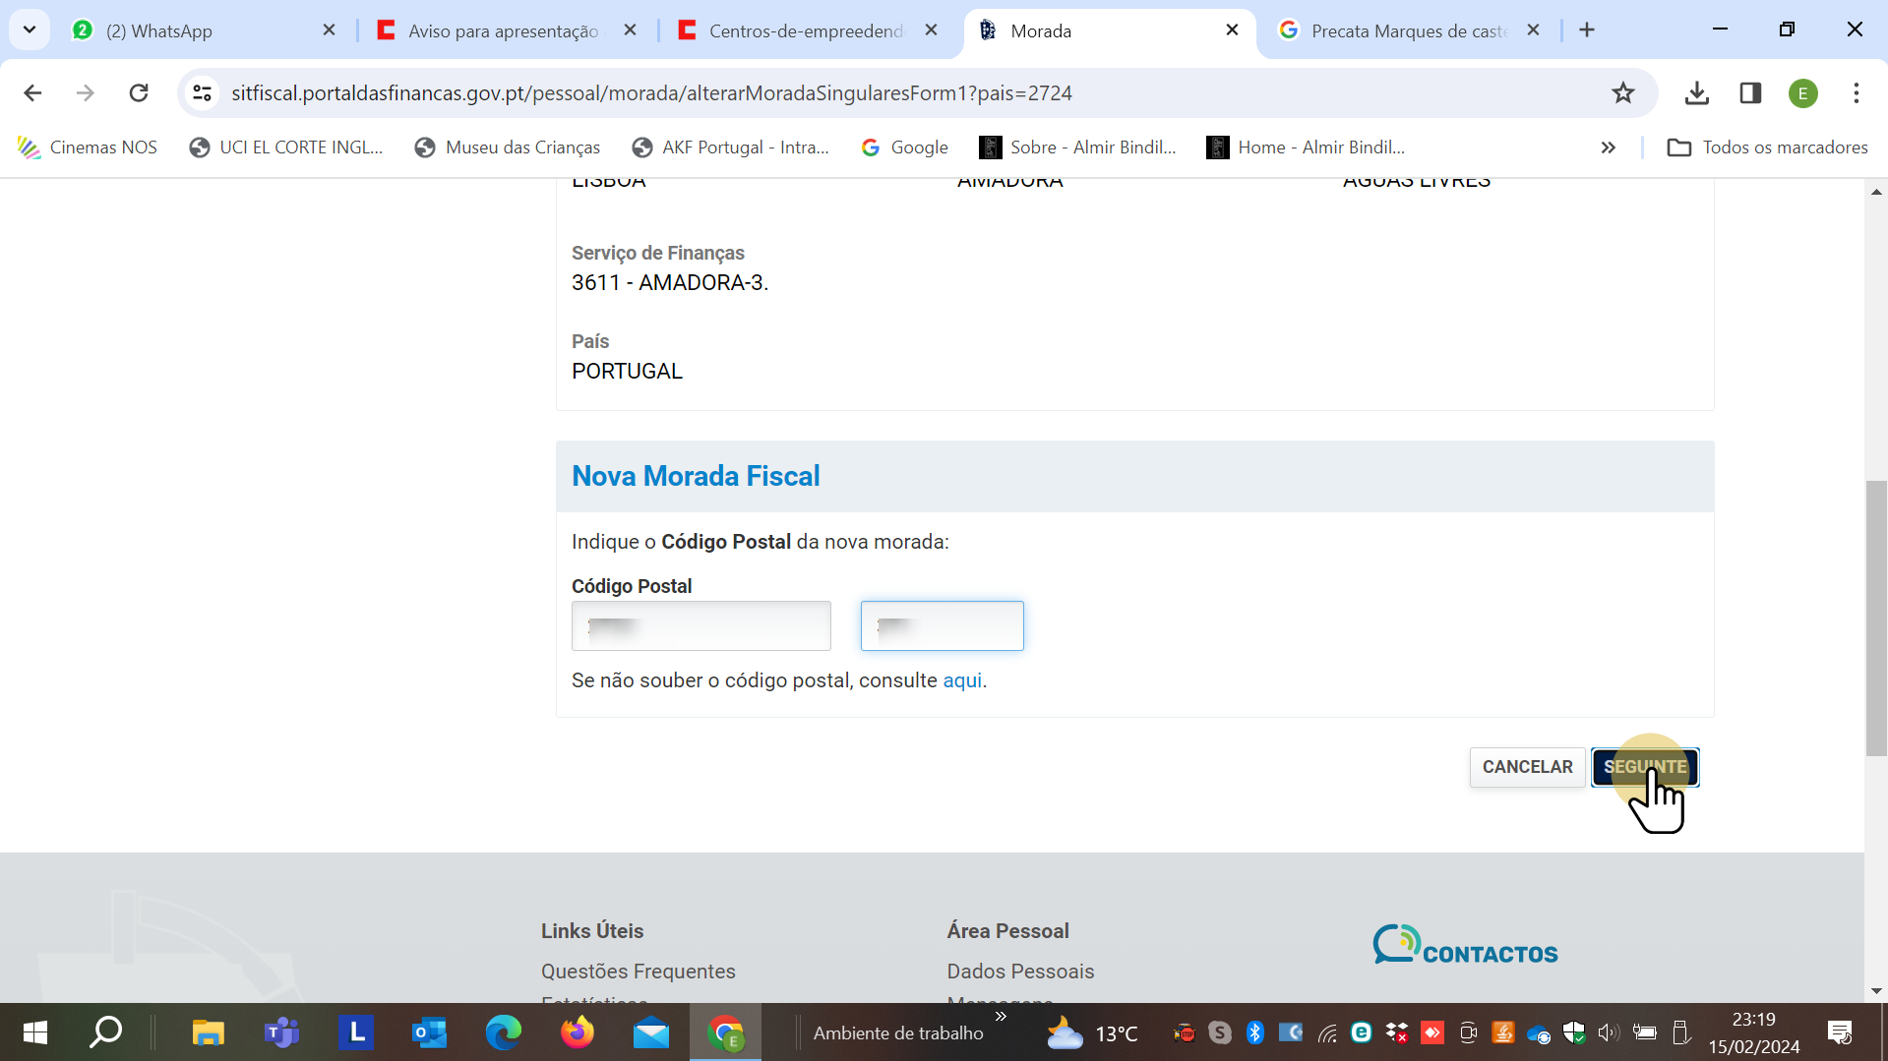Switch to the WhatsApp tab
This screenshot has width=1888, height=1061.
click(158, 30)
